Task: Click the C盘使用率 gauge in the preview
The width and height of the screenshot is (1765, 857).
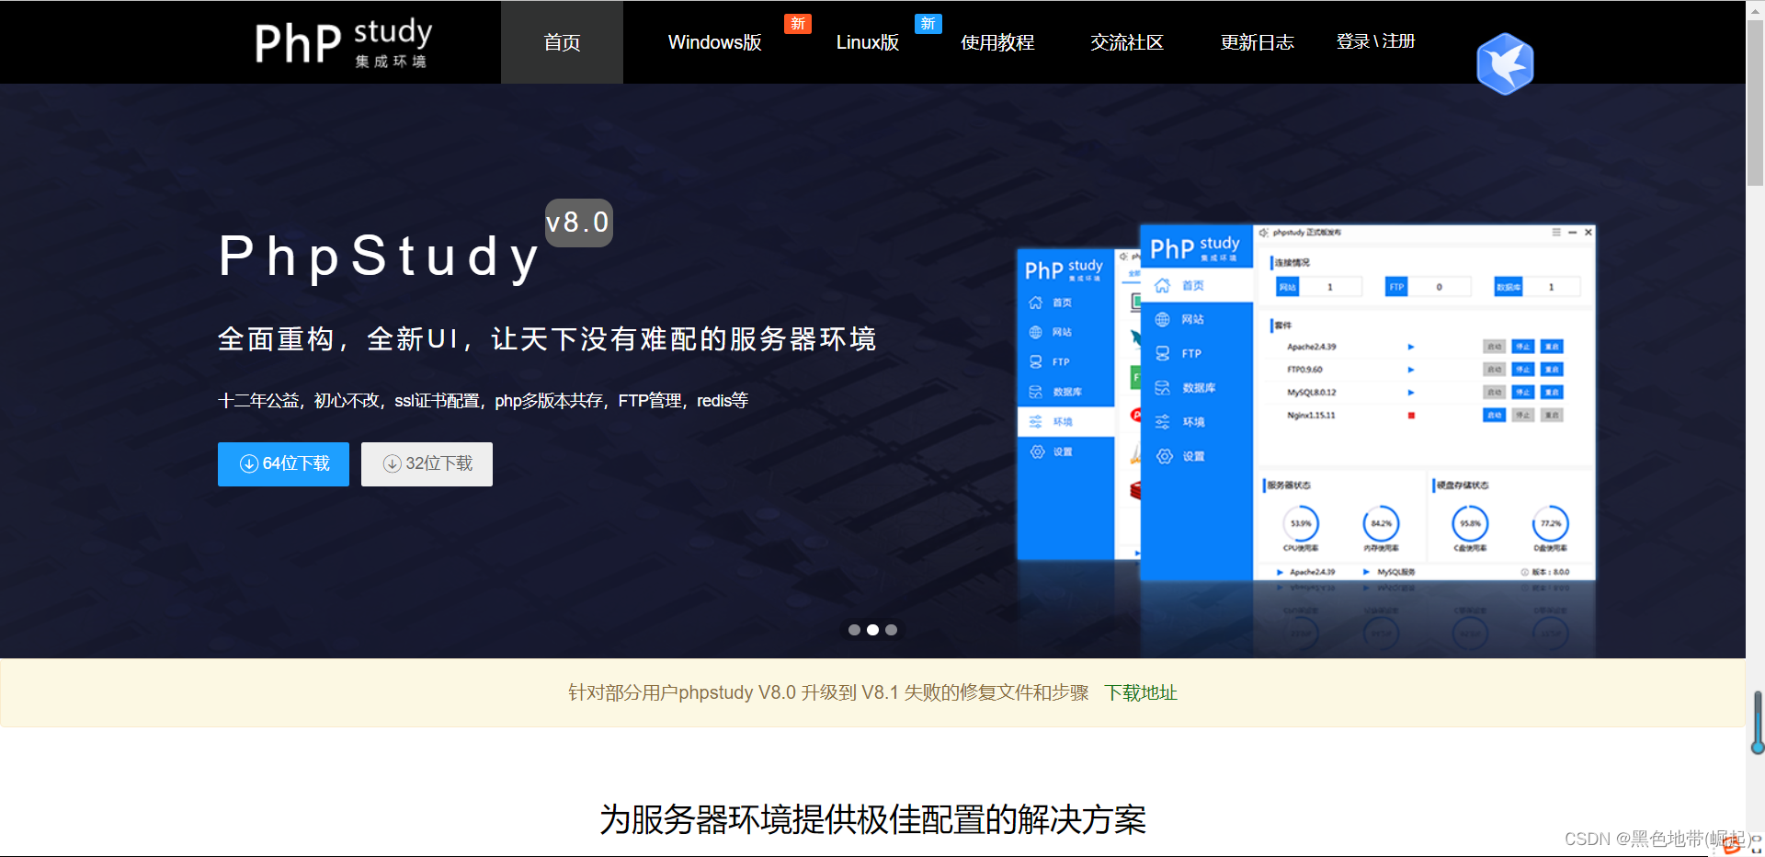Action: tap(1470, 524)
